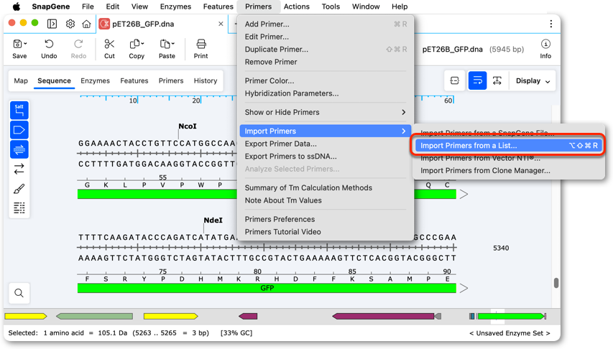Click the NcoI enzyme site label

pyautogui.click(x=188, y=126)
